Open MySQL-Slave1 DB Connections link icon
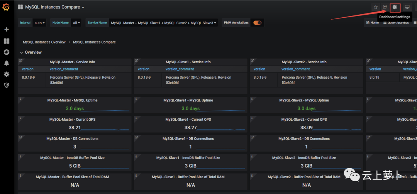Viewport: 417px width, 194px height. click(136, 137)
